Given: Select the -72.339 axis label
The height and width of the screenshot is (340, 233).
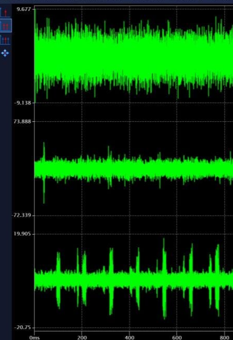Looking at the screenshot, I should point(21,216).
